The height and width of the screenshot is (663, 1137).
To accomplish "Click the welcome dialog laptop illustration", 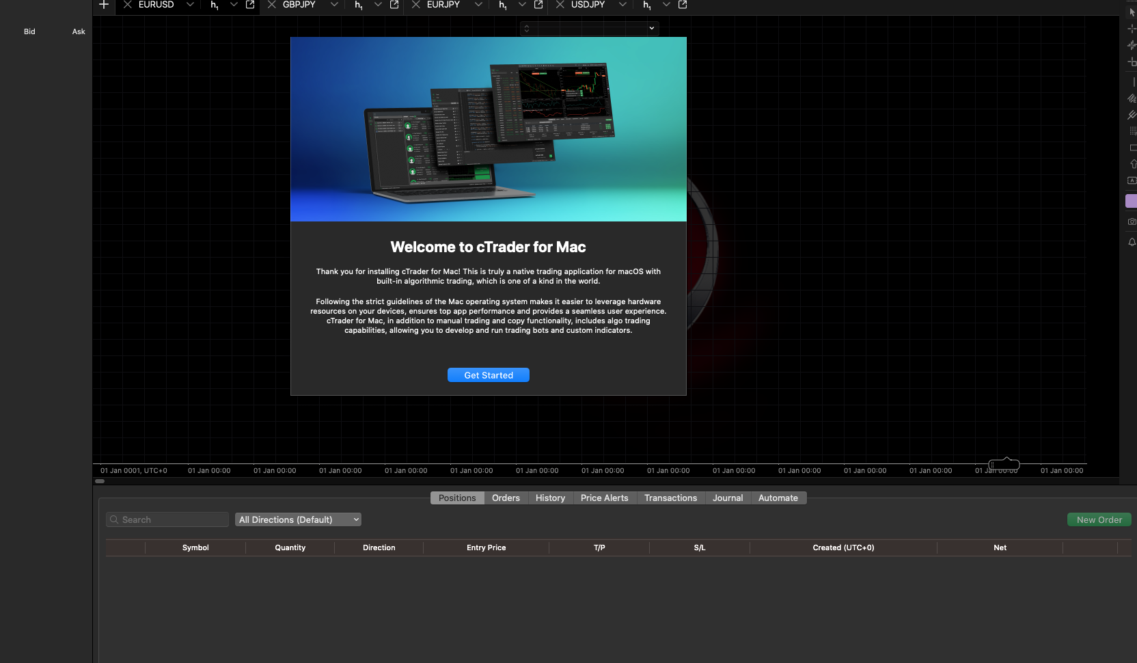I will (489, 129).
